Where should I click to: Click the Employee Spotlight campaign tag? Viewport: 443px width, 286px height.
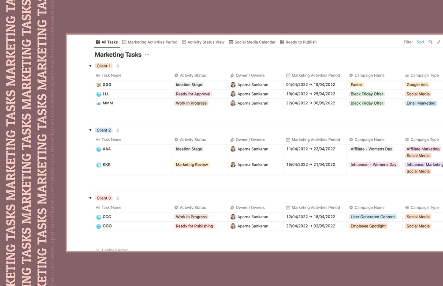pos(368,226)
